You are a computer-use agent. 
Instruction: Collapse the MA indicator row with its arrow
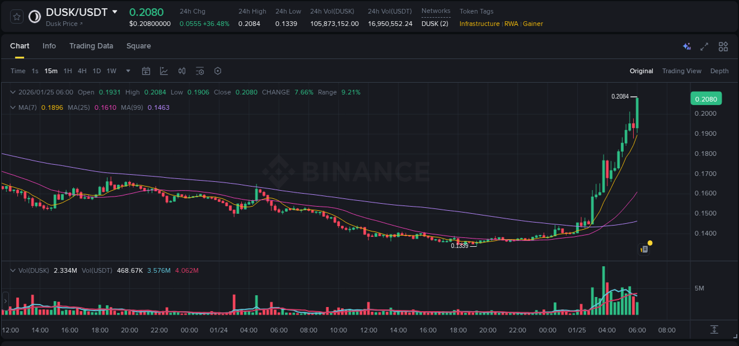[12, 107]
